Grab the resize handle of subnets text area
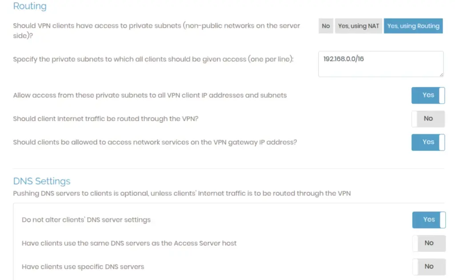The image size is (455, 280). tap(441, 74)
